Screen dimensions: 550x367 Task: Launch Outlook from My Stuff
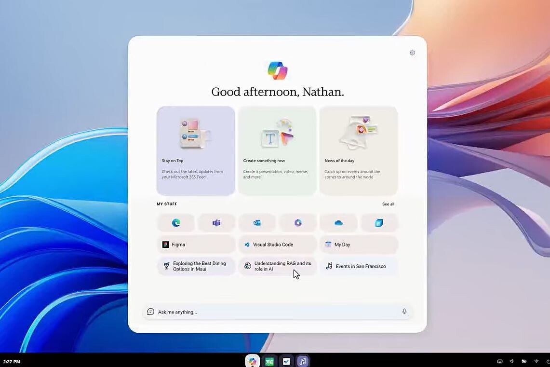point(257,223)
